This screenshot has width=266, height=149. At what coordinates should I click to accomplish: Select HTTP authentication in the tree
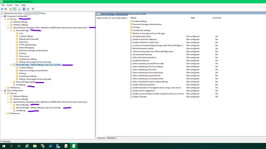[28, 45]
